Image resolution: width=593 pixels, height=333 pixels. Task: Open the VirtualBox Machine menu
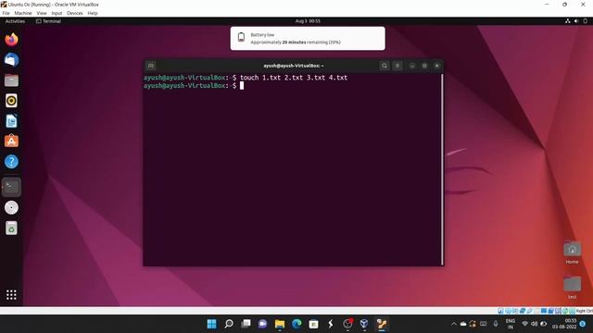point(23,13)
